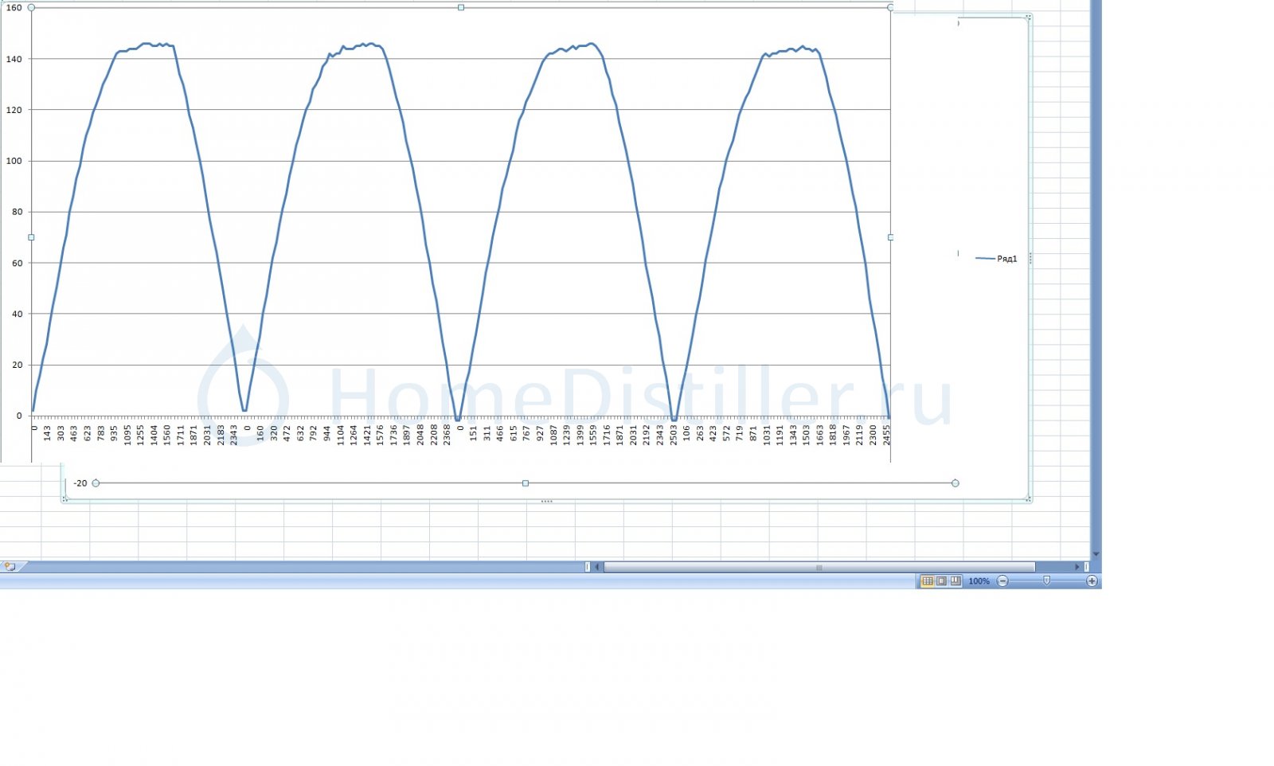Viewport: 1274px width, 766px height.
Task: Select the y-axis label 20
Action: point(17,365)
